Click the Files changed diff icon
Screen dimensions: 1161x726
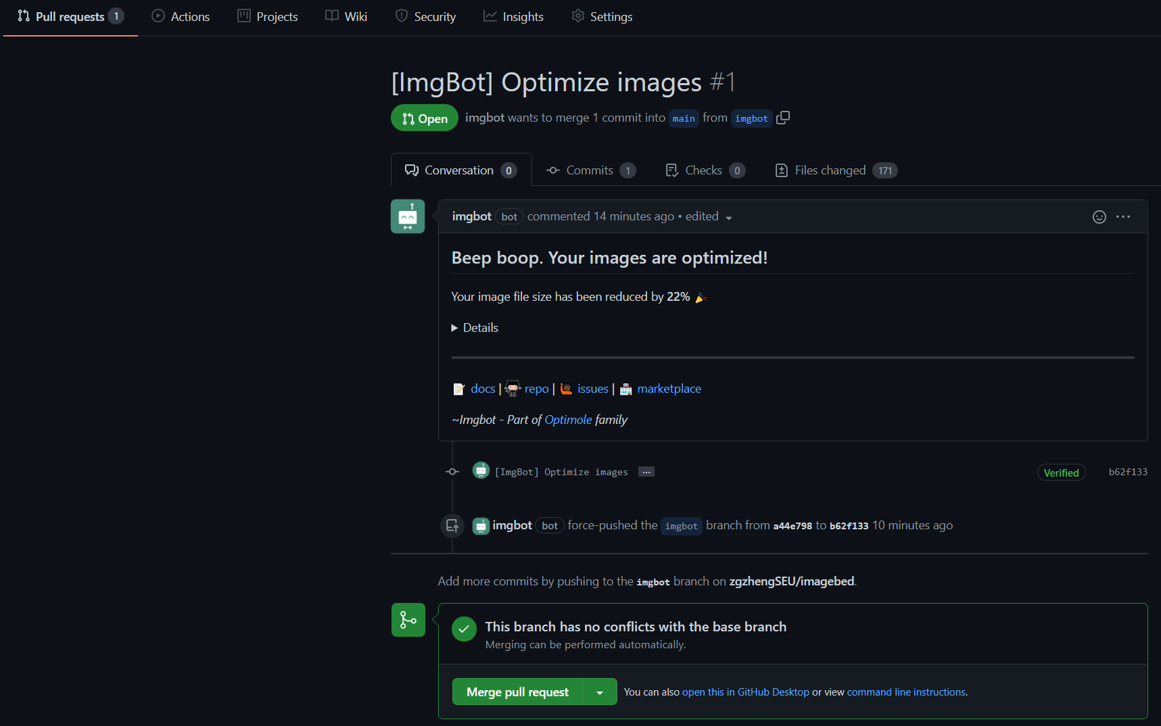782,170
